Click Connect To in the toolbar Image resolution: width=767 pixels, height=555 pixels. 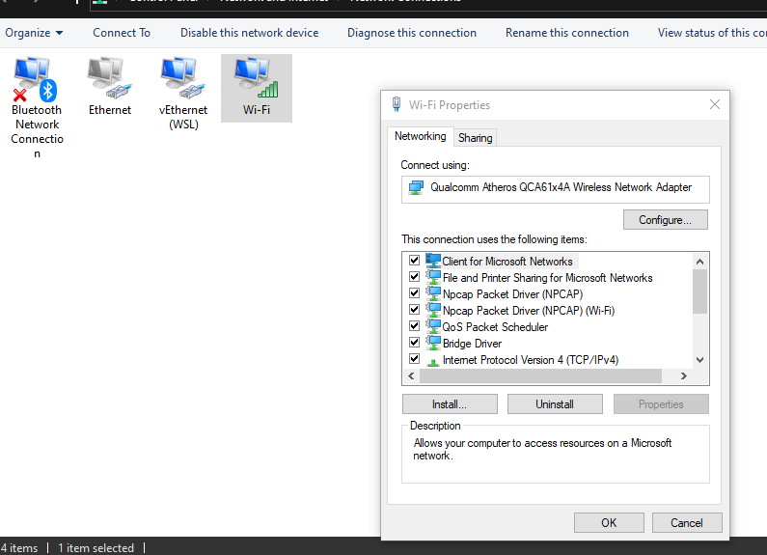point(122,33)
